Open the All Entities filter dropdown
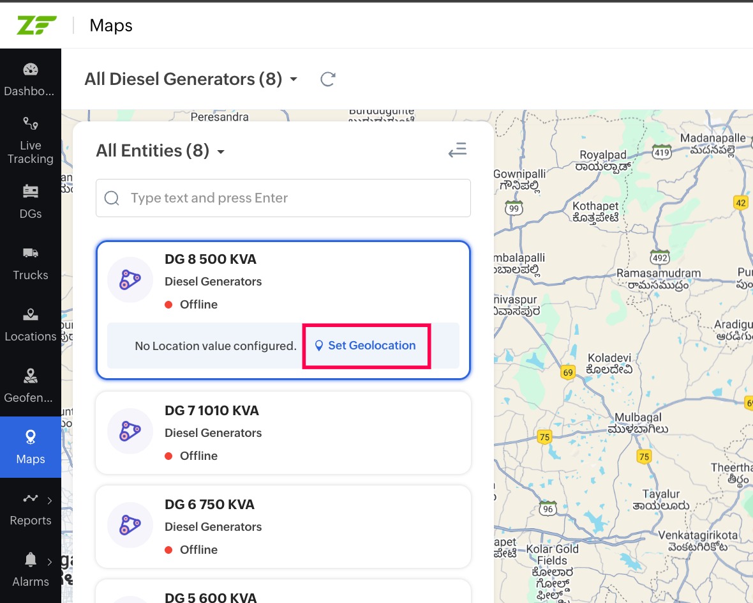The height and width of the screenshot is (603, 753). (x=221, y=151)
